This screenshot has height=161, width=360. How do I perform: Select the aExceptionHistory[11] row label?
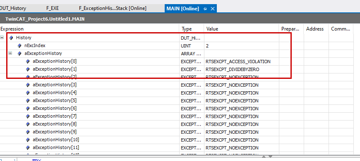[56, 147]
